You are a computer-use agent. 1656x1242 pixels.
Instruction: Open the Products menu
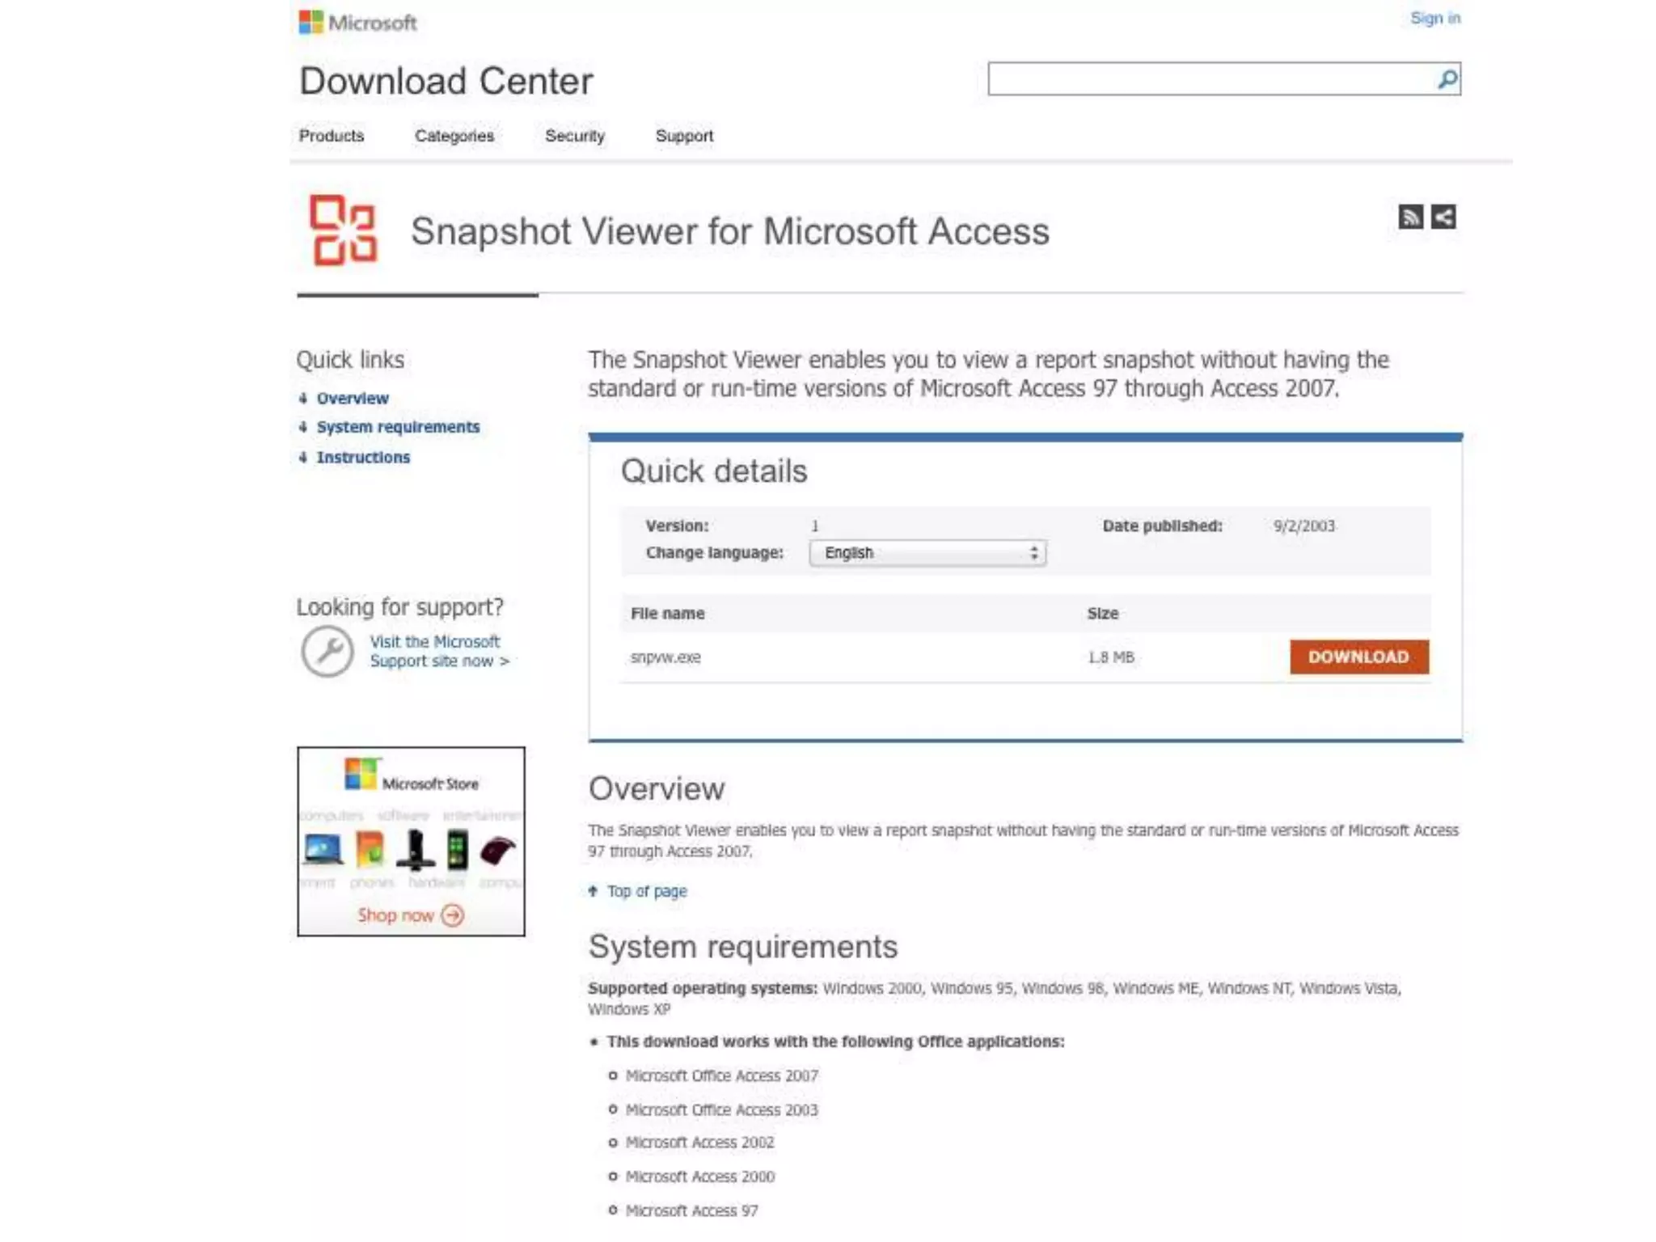point(332,136)
